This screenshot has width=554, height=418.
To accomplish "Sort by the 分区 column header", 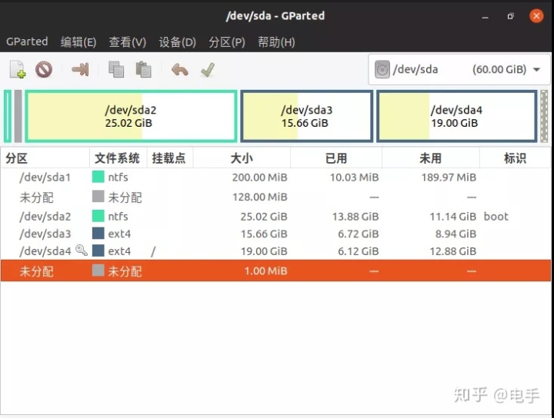I will point(45,158).
